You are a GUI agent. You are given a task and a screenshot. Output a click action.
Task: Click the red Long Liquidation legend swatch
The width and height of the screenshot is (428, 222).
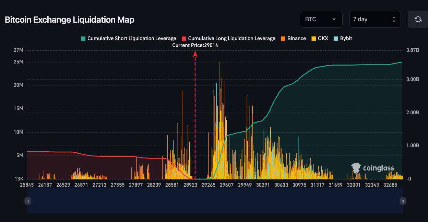click(x=184, y=38)
